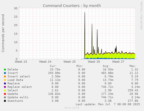Click the yellow Load Data legend swatch
The image size is (144, 111).
pyautogui.click(x=5, y=80)
